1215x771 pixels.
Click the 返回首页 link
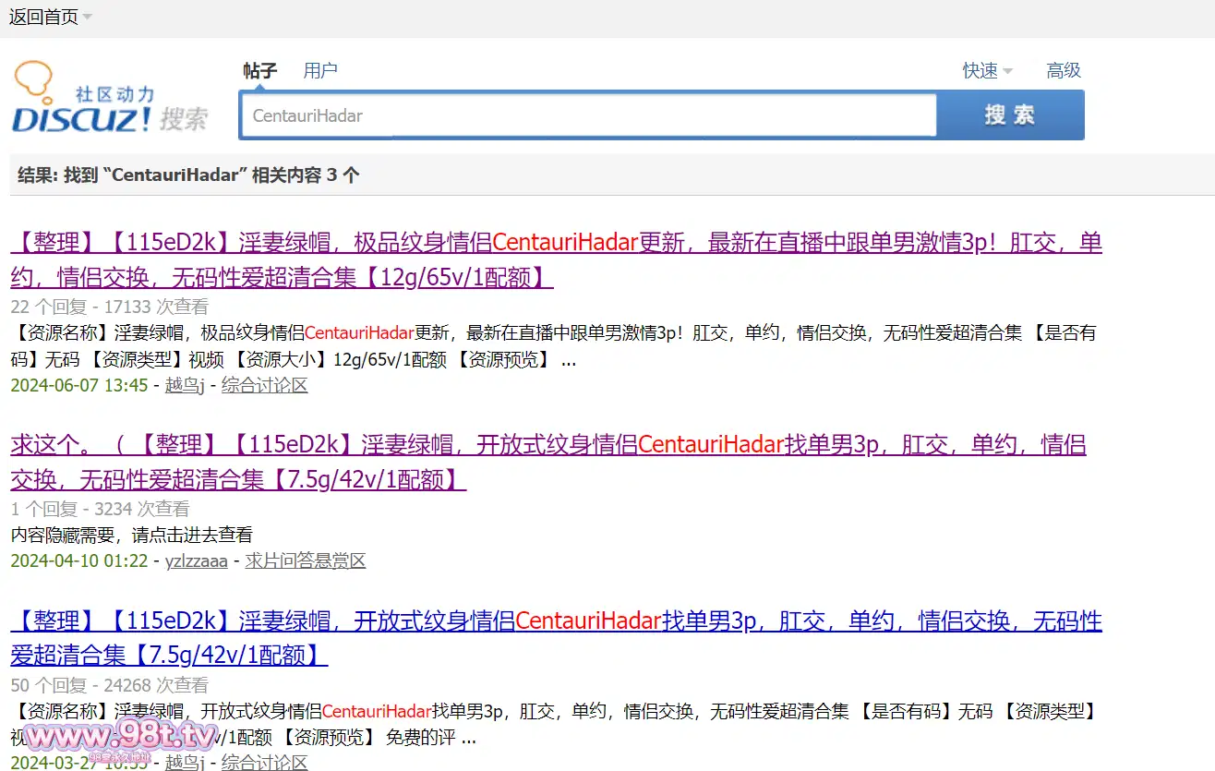coord(43,18)
